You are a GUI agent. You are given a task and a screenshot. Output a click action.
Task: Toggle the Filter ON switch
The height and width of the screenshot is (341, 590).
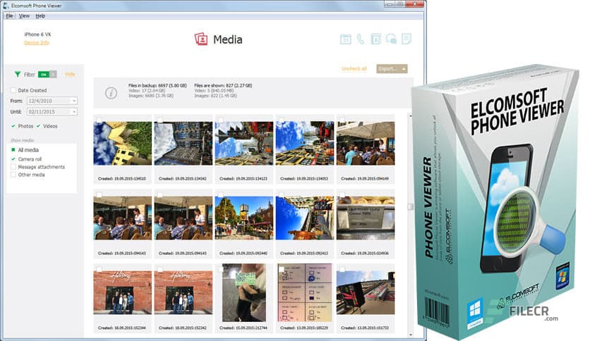pyautogui.click(x=47, y=75)
